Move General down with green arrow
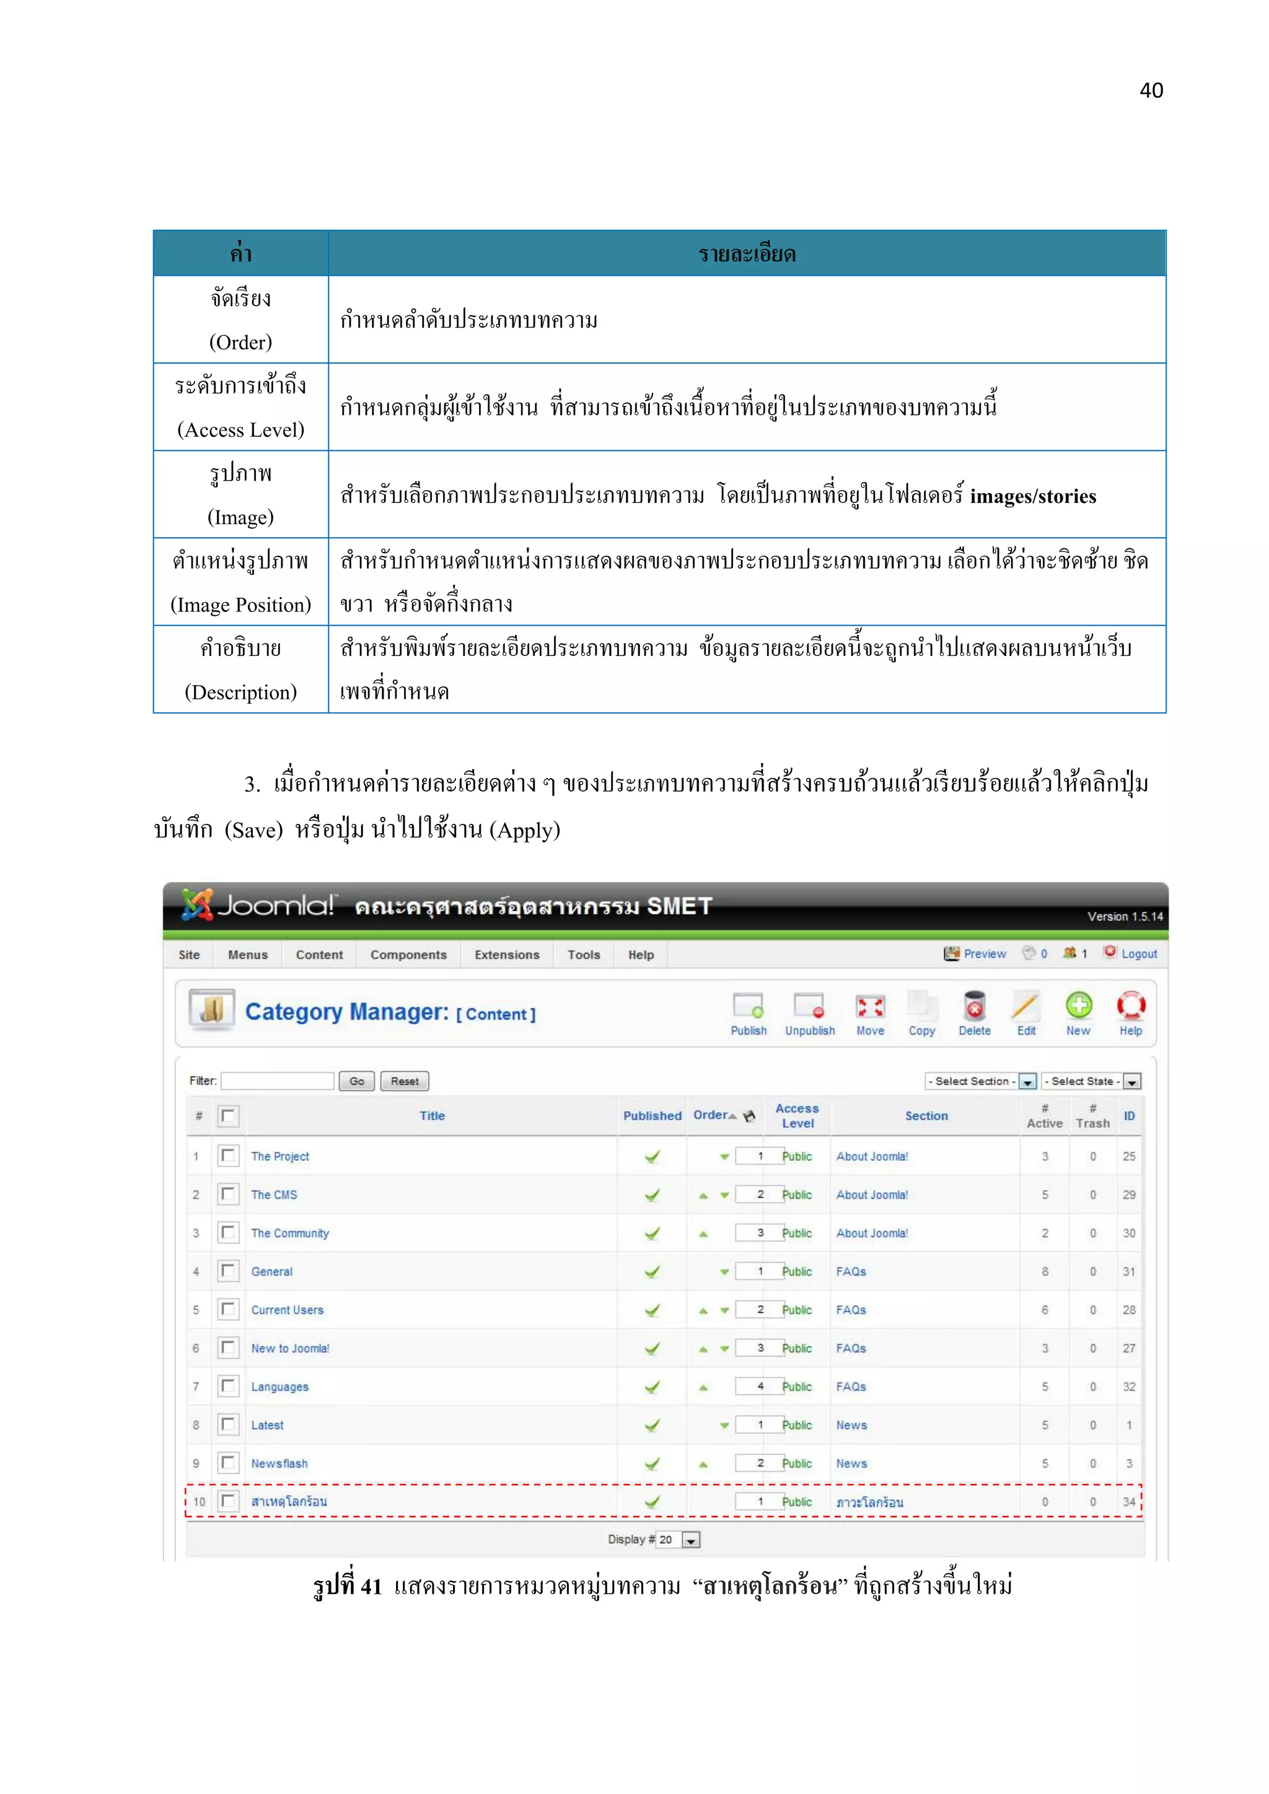1269x1794 pixels. click(x=724, y=1272)
